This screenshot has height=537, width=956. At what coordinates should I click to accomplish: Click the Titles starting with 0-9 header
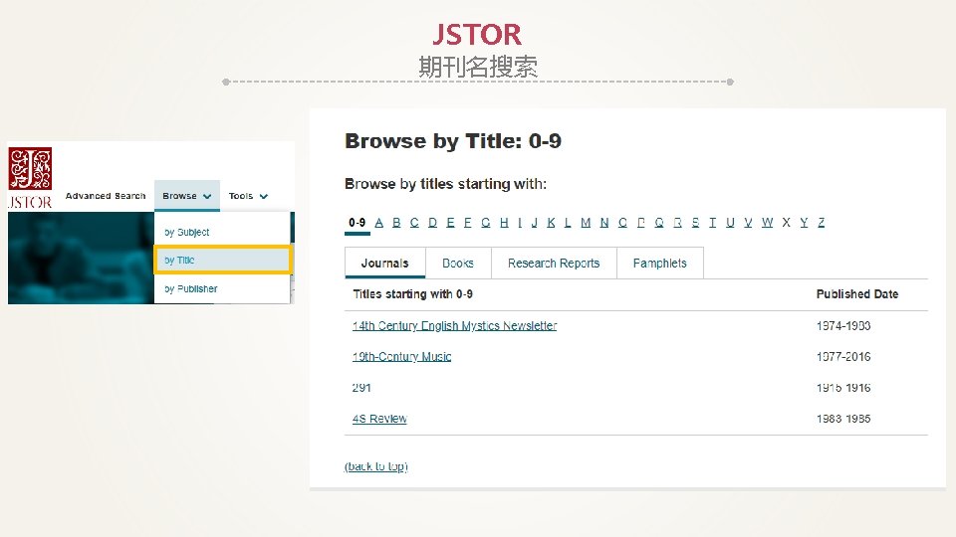pyautogui.click(x=412, y=294)
